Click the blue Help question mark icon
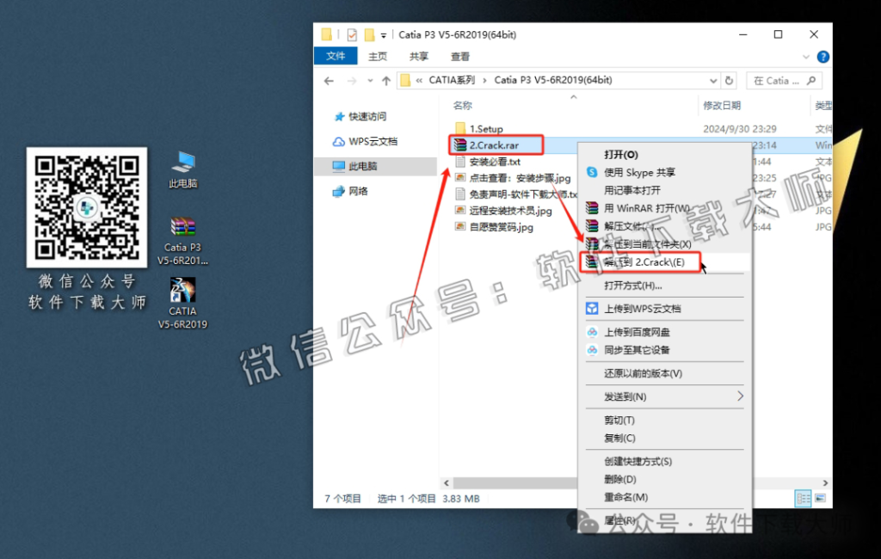881x559 pixels. (822, 57)
